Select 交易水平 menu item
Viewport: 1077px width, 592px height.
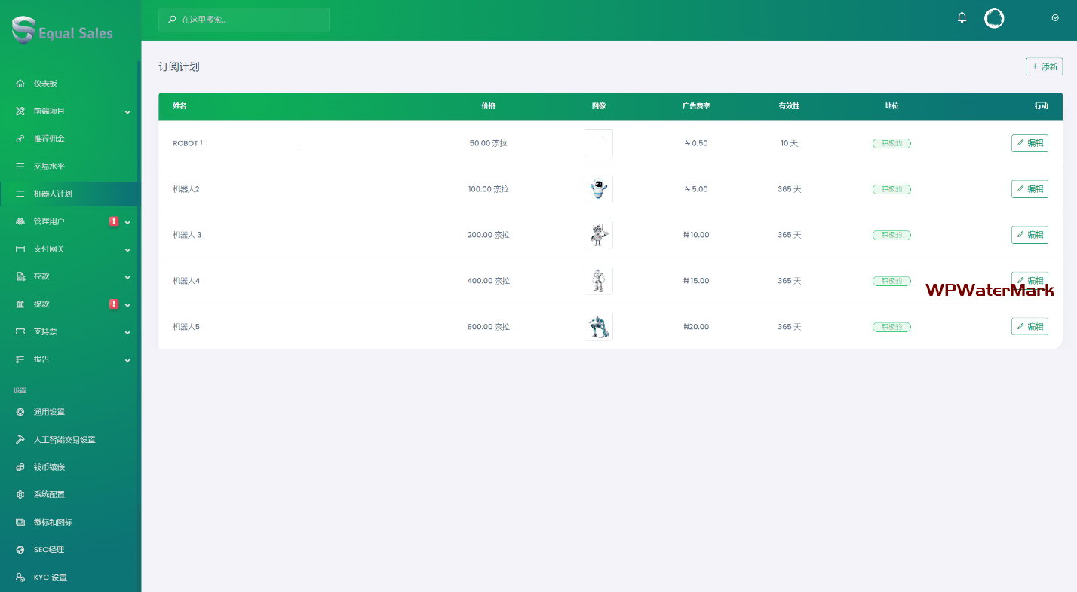pyautogui.click(x=49, y=166)
